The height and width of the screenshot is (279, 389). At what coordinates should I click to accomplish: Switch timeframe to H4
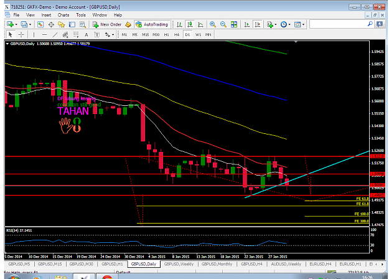[x=177, y=34]
